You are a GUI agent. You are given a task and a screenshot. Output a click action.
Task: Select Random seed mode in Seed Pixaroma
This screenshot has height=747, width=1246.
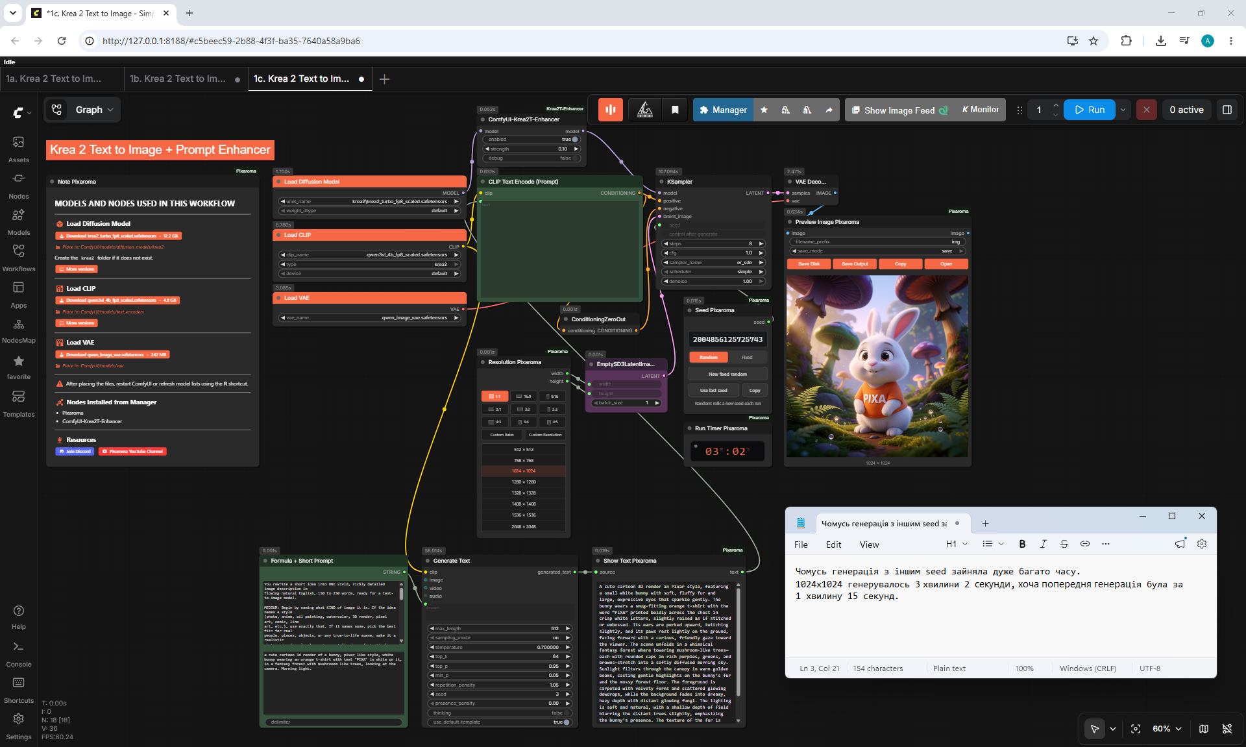click(x=709, y=358)
